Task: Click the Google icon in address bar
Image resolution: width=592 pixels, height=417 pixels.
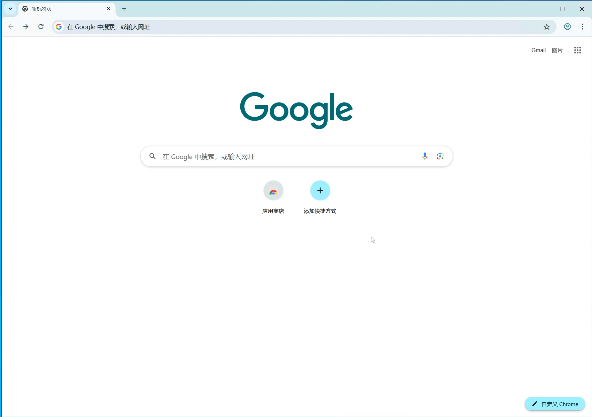Action: click(x=59, y=27)
